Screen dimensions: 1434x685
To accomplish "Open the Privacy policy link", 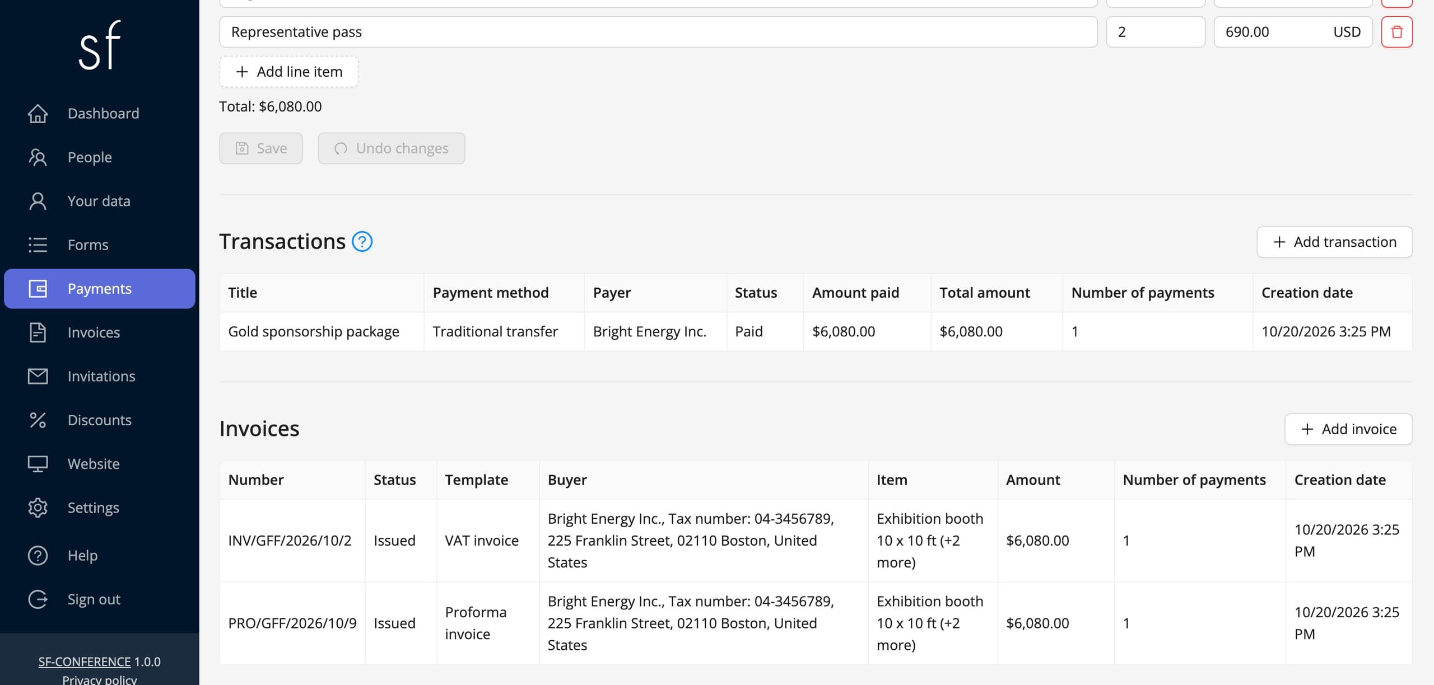I will point(100,679).
